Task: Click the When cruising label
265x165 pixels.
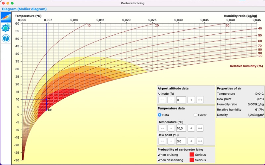Action: (168, 155)
